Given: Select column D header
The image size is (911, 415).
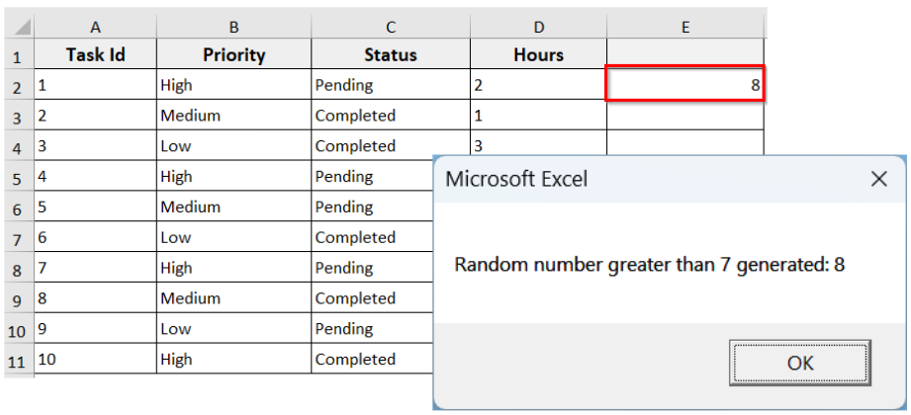Looking at the screenshot, I should (537, 27).
